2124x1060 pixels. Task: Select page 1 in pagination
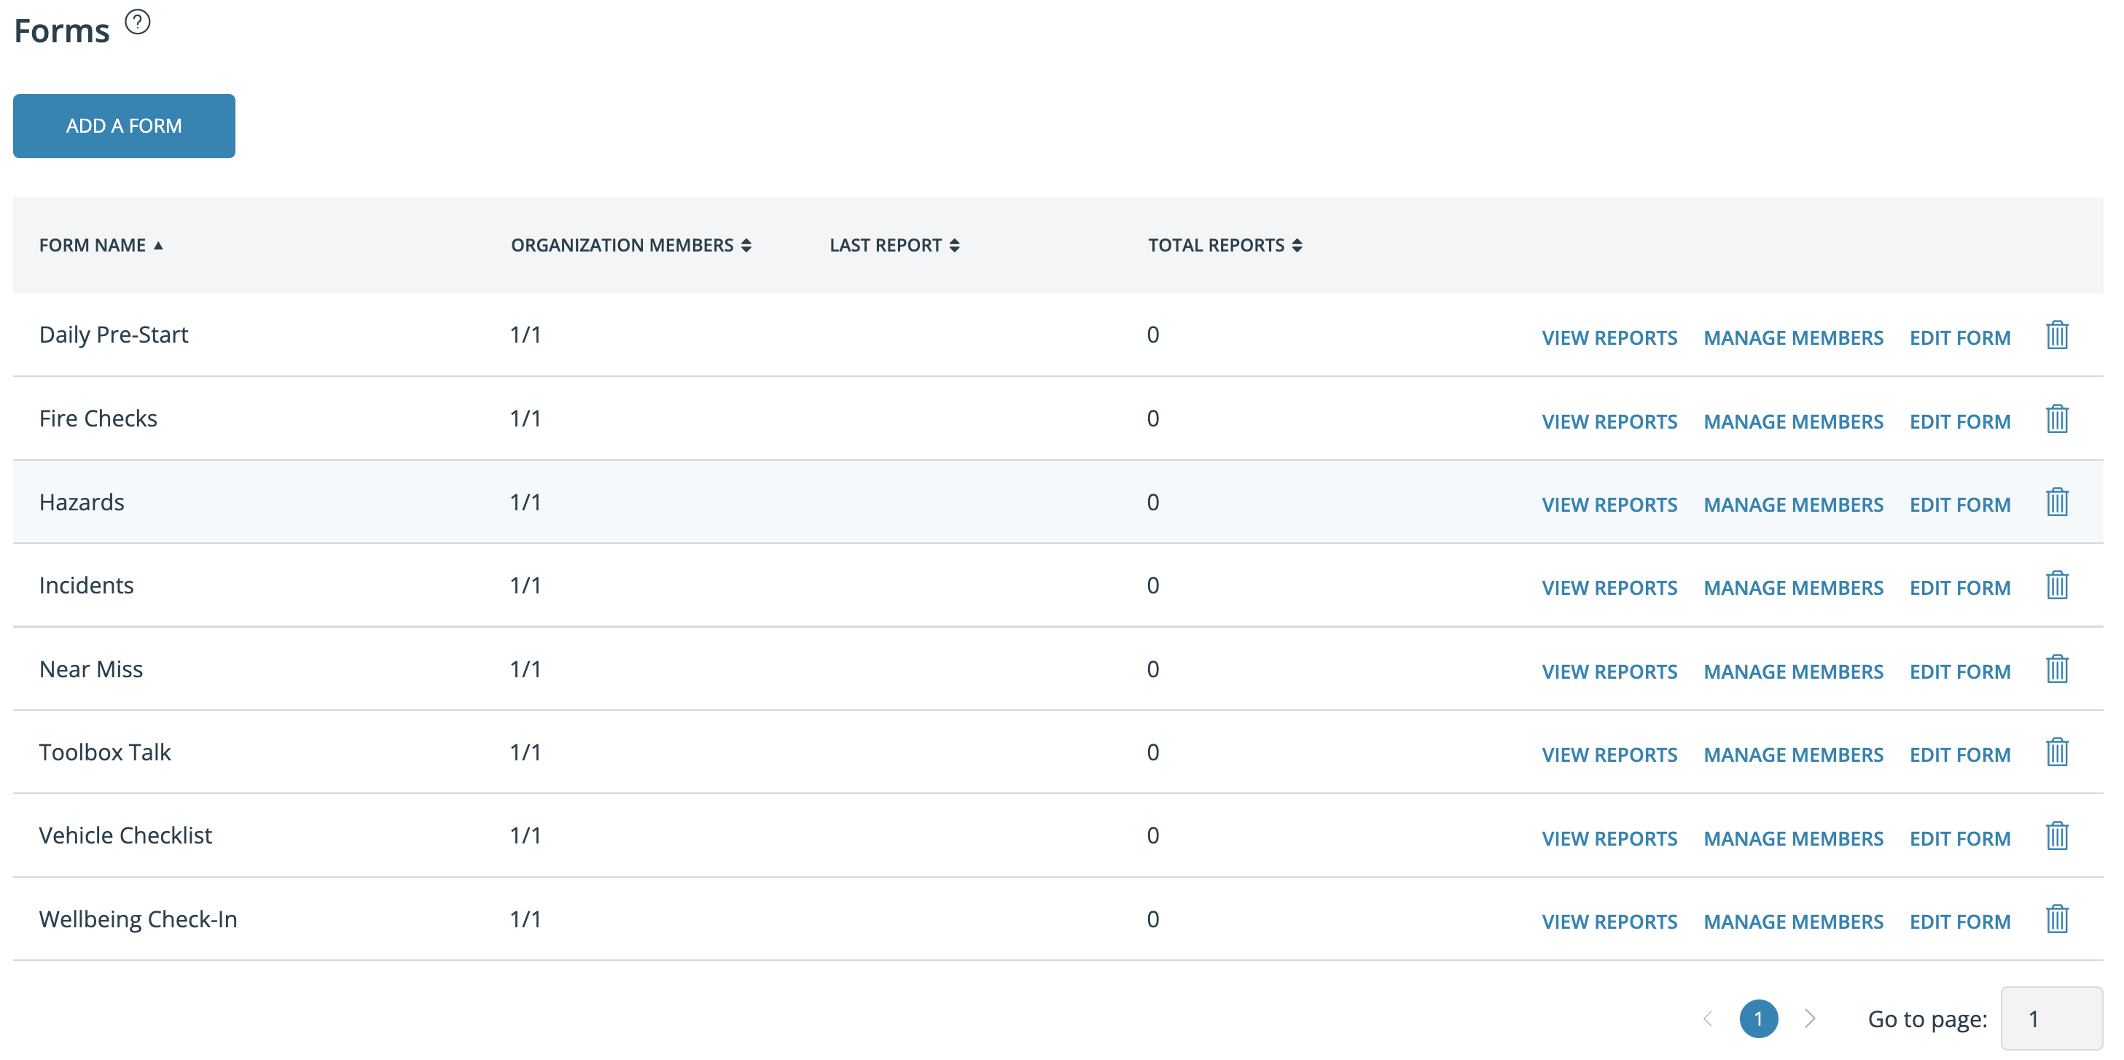click(x=1759, y=1018)
